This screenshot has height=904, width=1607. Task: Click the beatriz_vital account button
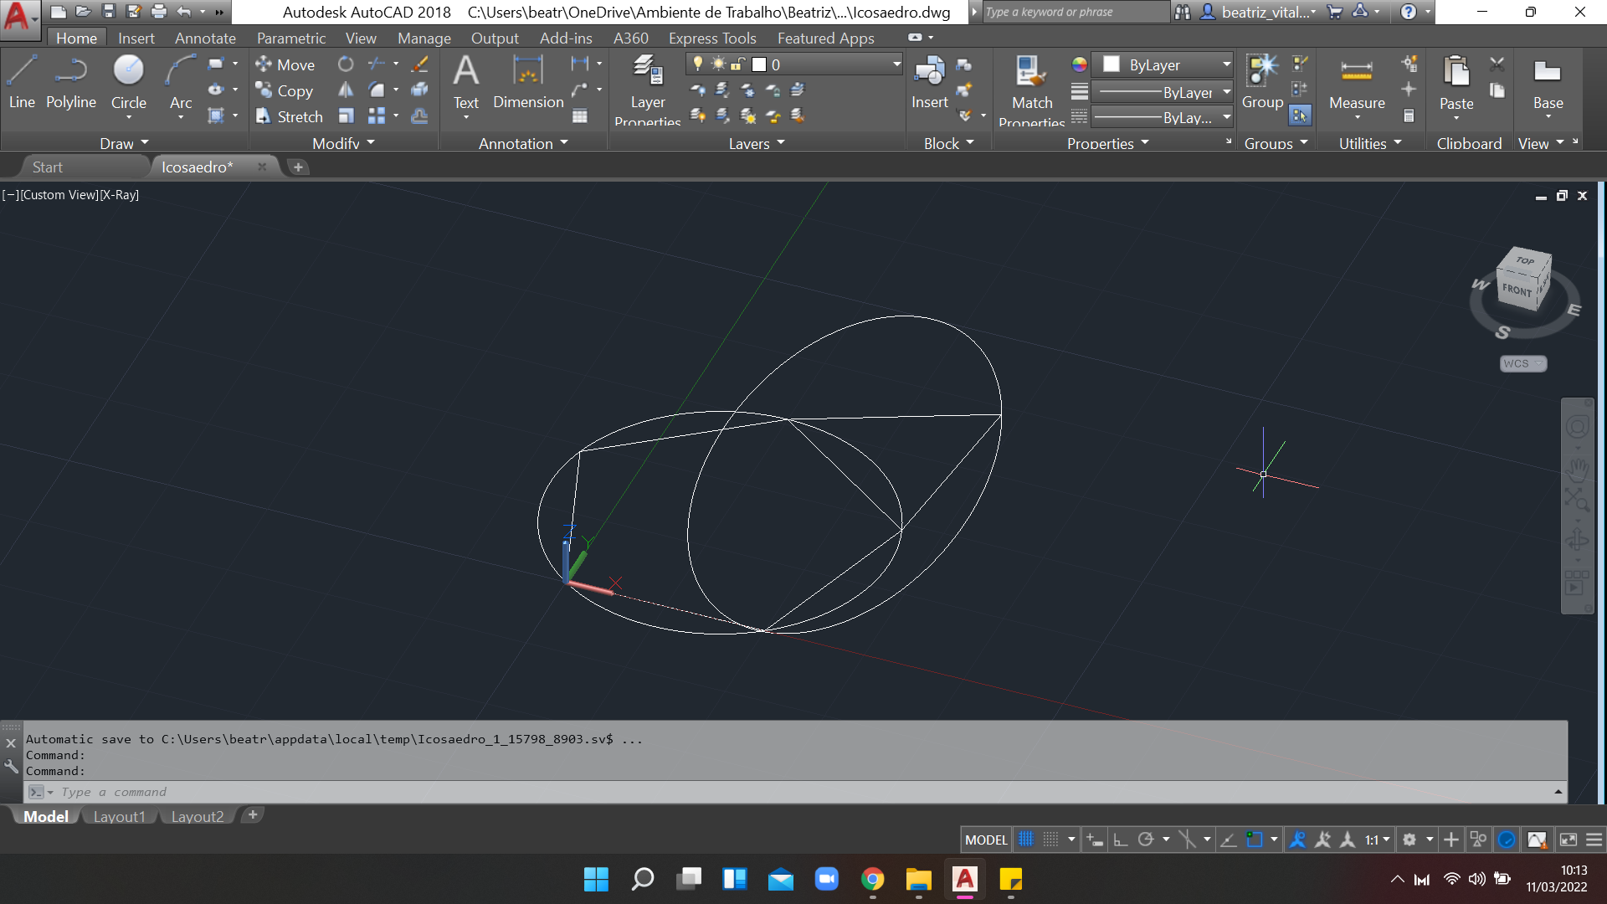[x=1258, y=12]
